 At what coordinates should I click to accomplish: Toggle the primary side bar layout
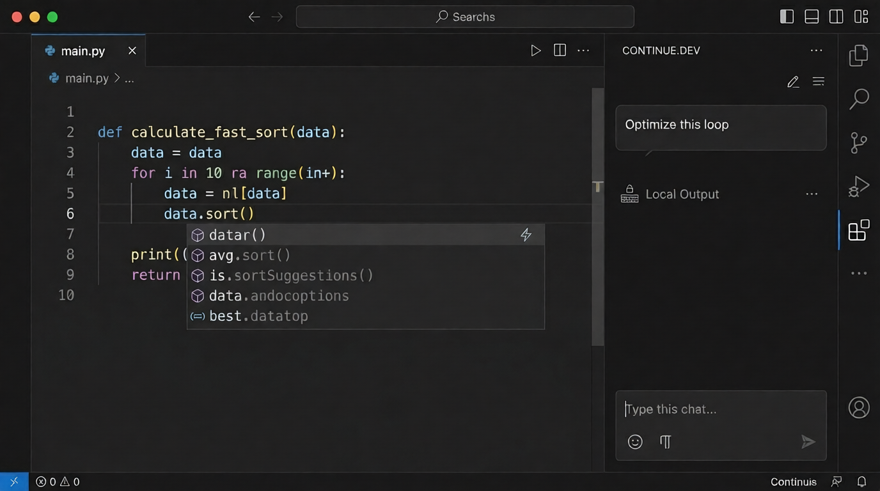pos(787,17)
